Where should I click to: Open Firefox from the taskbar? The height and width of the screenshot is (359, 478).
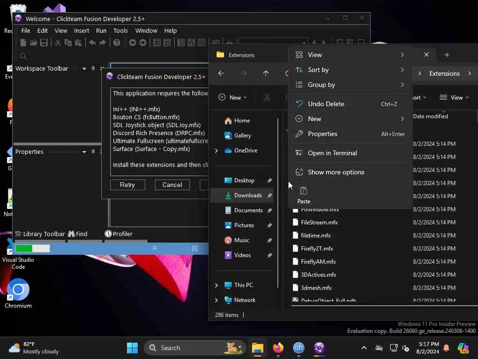point(278,348)
